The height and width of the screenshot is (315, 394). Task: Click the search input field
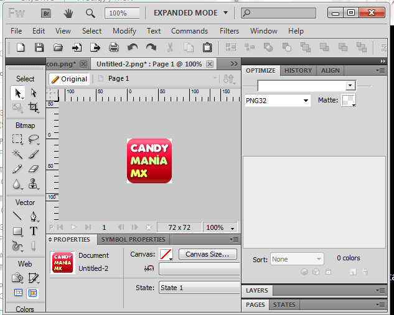click(x=278, y=13)
